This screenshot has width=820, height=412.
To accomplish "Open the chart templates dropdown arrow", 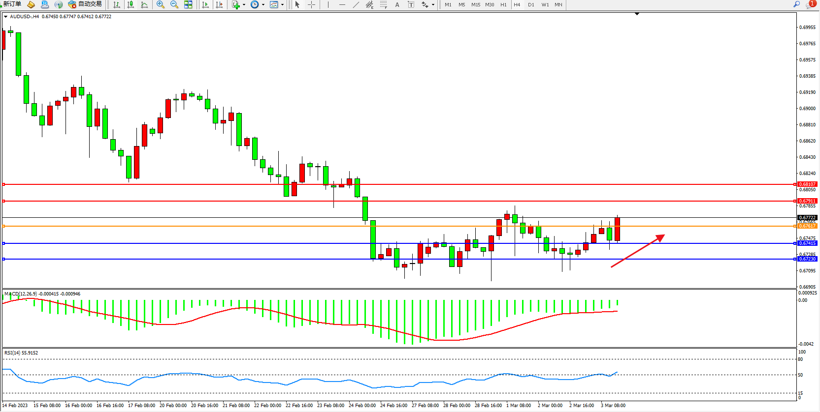I will 282,5.
